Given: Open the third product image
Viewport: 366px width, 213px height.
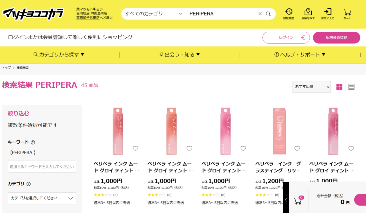Looking at the screenshot, I should 225,131.
